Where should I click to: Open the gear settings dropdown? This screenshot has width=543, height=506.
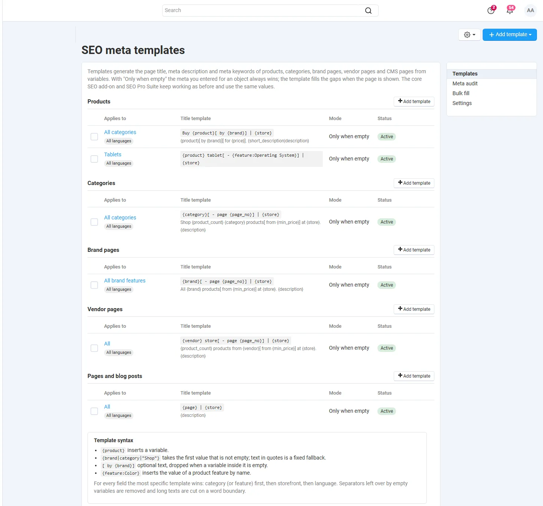pos(469,35)
